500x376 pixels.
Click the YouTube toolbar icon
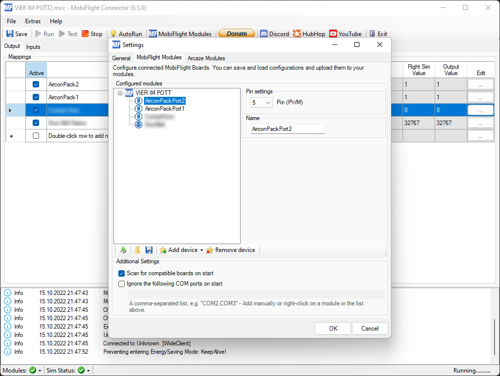pyautogui.click(x=346, y=34)
